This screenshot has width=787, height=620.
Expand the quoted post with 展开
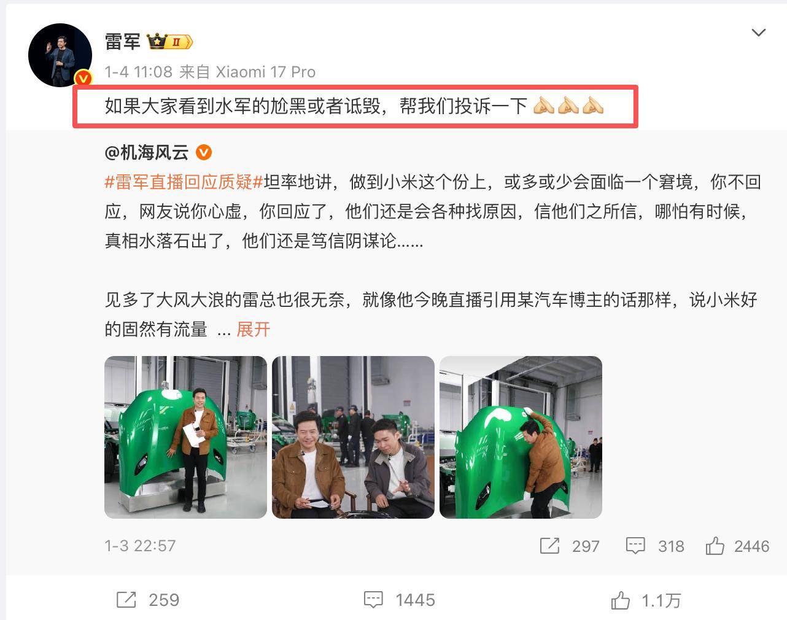[253, 329]
